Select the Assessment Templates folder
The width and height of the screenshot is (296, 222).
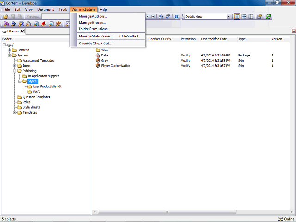38,61
